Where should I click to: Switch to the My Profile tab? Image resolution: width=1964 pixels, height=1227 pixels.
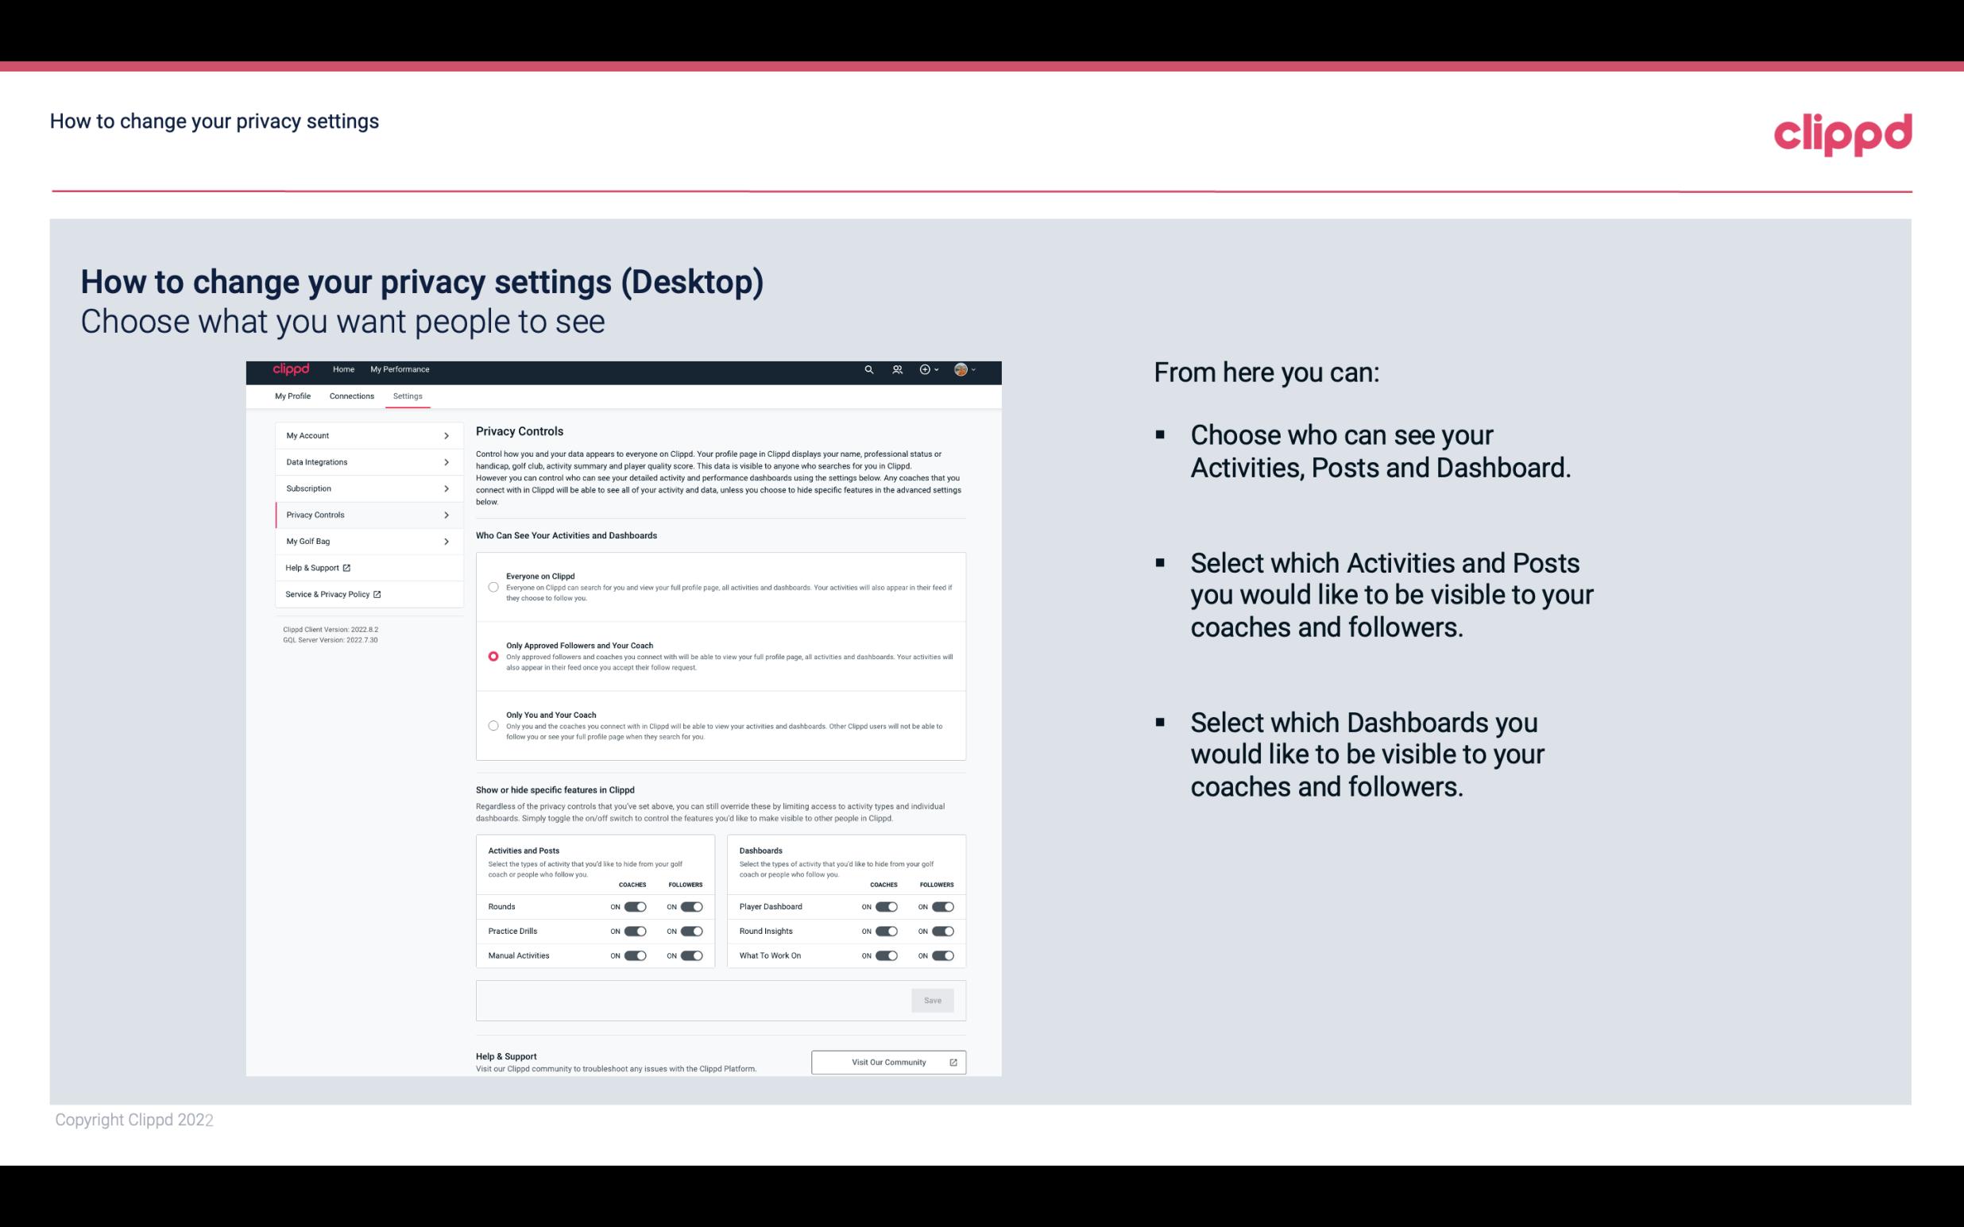(292, 395)
